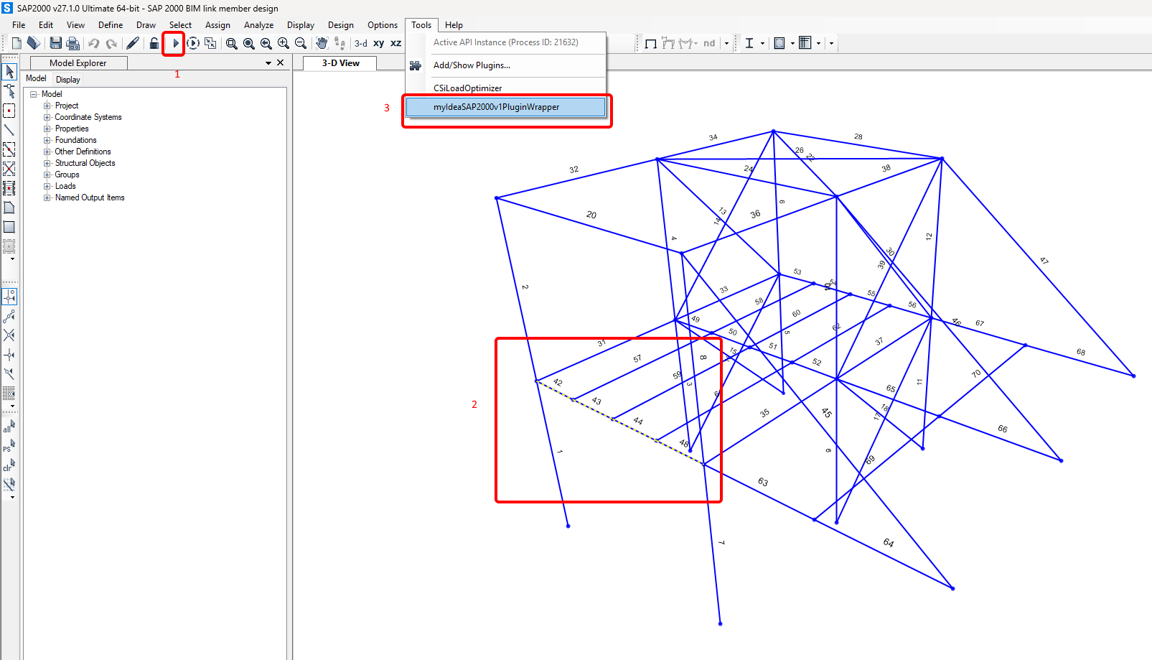Image resolution: width=1152 pixels, height=660 pixels.
Task: Click the draw rectangular area tool
Action: (x=9, y=227)
